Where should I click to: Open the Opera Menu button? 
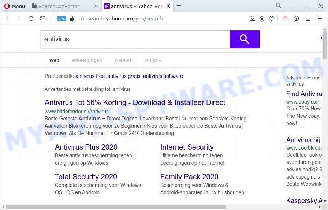[x=14, y=6]
